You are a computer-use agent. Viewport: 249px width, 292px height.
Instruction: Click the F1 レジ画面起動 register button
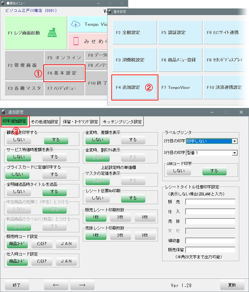click(36, 33)
